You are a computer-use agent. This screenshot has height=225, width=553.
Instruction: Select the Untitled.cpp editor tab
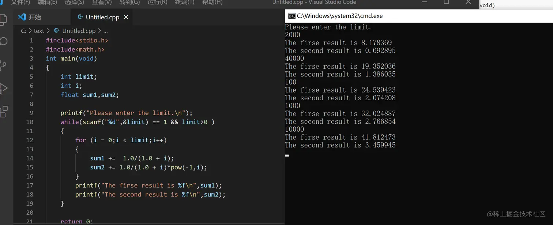pyautogui.click(x=102, y=17)
